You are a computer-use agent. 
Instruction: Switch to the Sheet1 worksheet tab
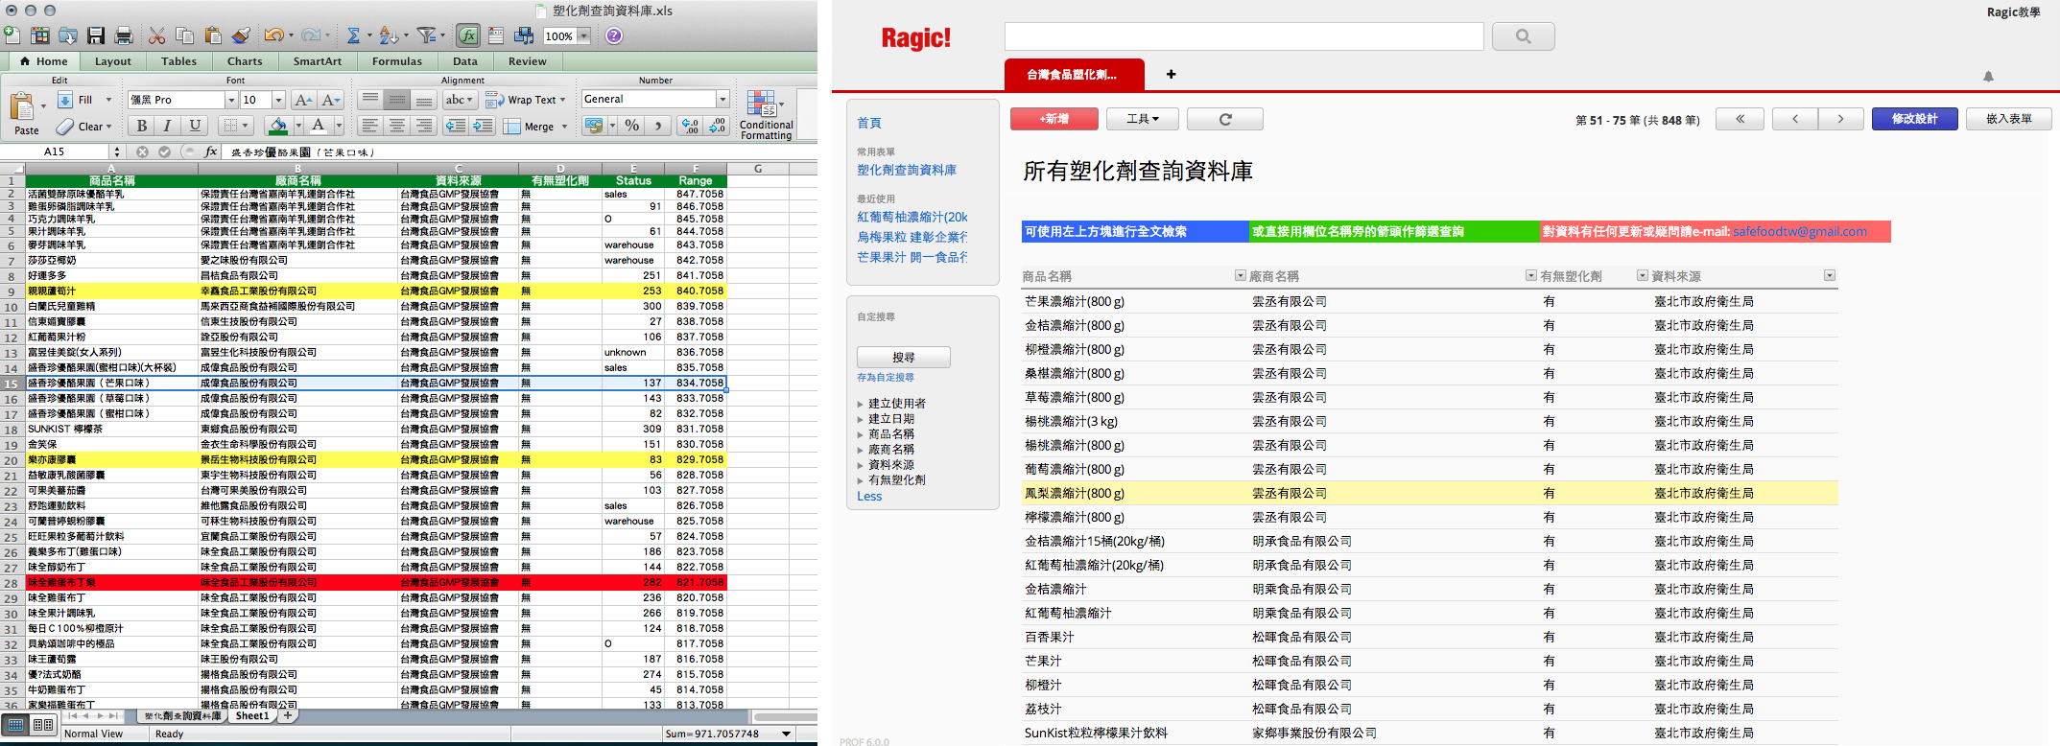252,716
